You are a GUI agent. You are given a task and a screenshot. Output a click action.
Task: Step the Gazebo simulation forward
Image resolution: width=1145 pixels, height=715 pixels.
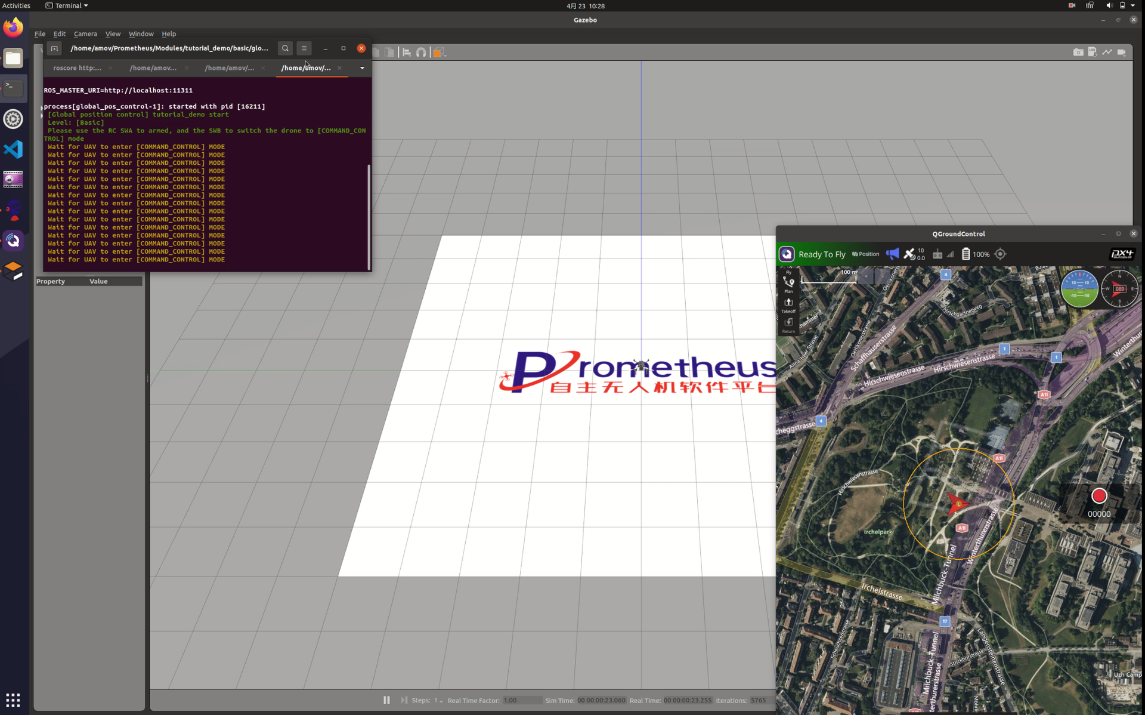point(404,700)
